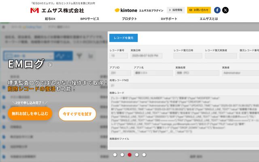This screenshot has width=259, height=162.
Task: Open the プロダクト menu
Action: point(129,19)
